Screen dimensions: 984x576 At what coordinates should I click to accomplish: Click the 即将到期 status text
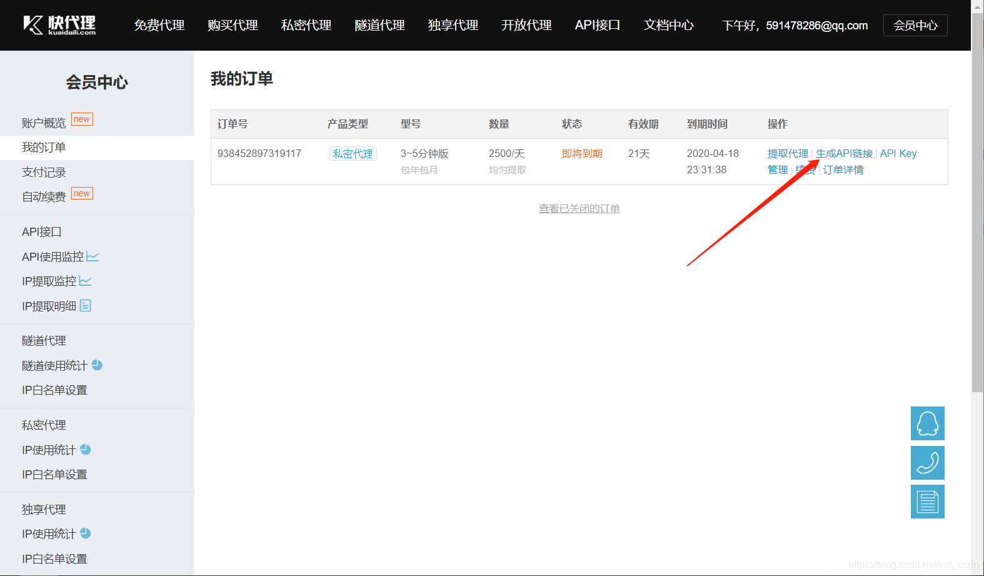tap(582, 153)
